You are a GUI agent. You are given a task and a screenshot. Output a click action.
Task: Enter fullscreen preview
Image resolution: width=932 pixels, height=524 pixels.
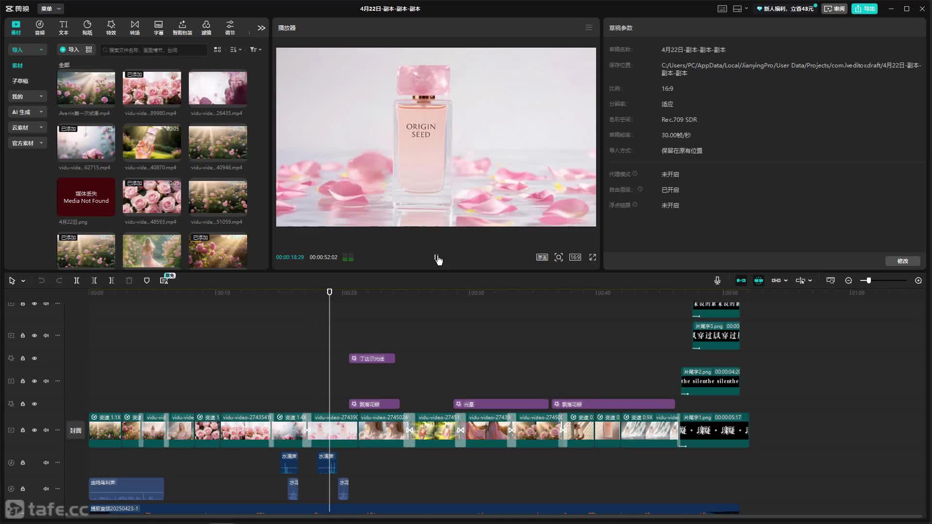[x=593, y=257]
